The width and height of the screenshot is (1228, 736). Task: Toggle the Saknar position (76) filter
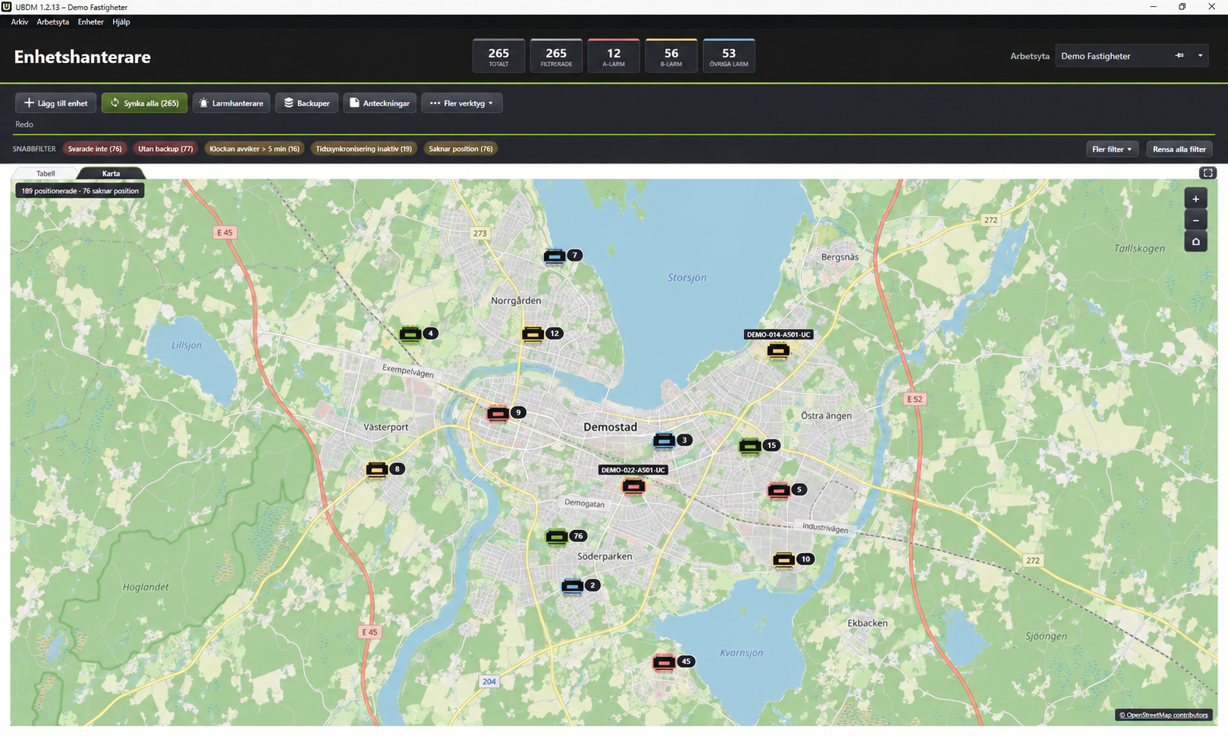[460, 149]
